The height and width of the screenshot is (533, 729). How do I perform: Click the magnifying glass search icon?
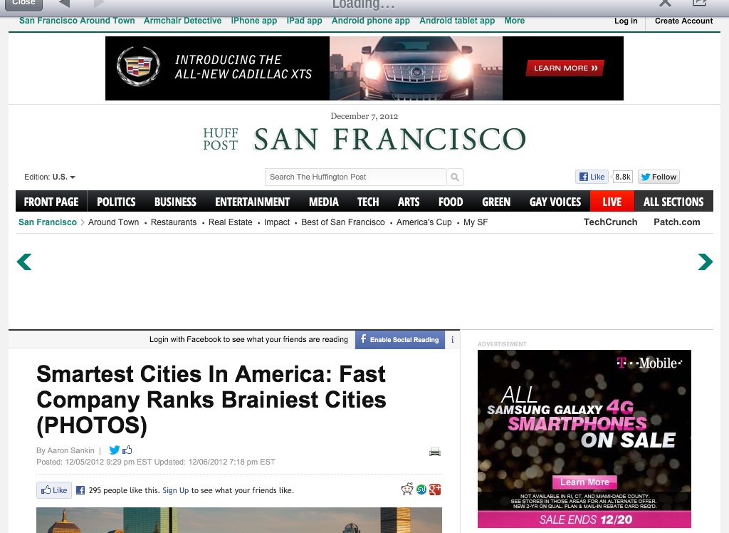click(455, 177)
